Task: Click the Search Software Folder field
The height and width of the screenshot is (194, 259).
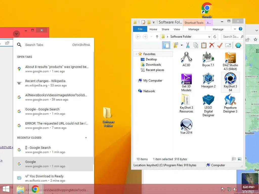Action: click(232, 37)
